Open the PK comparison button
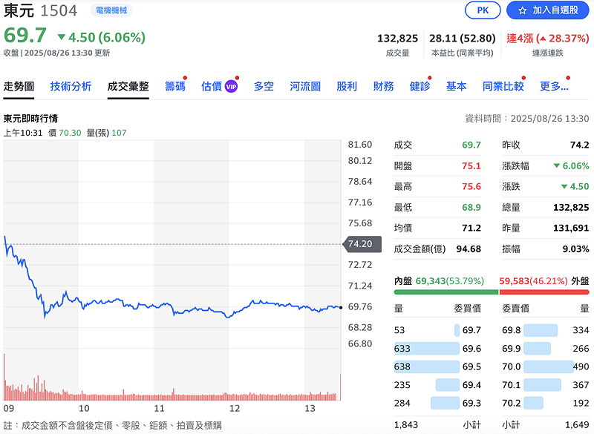Screen dimensions: 594x434 click(483, 10)
